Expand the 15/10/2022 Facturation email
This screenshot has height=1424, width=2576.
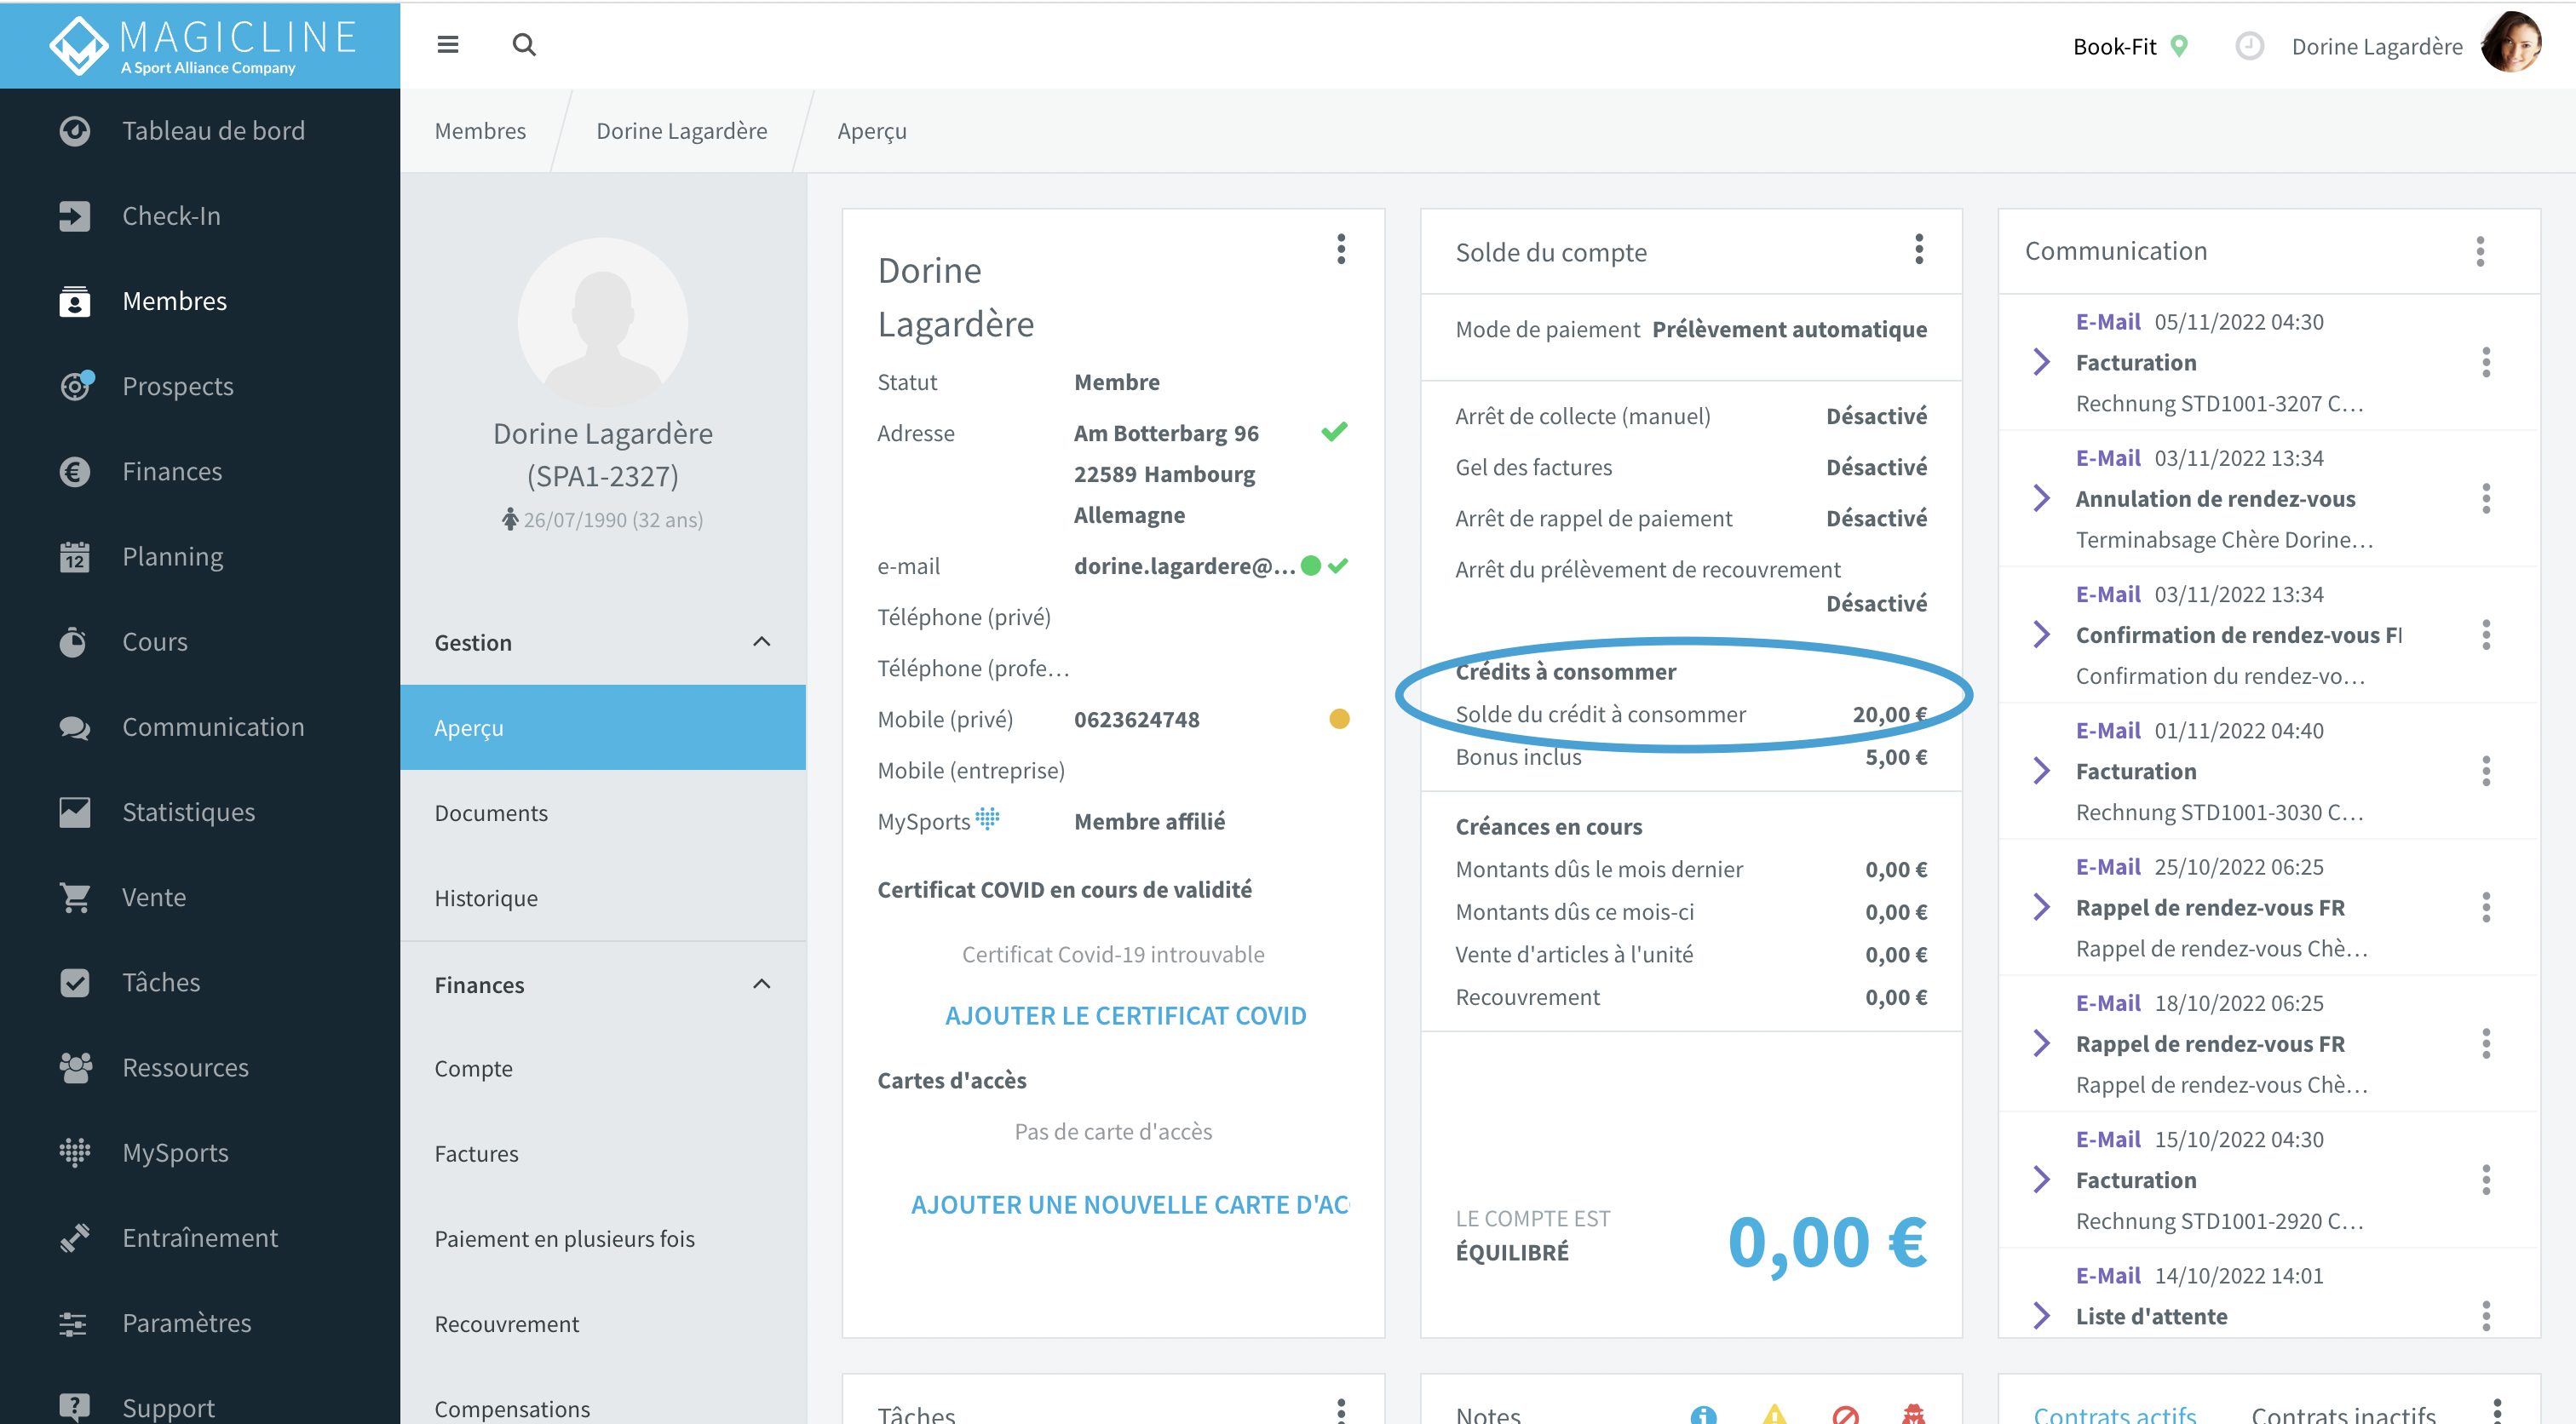click(x=2042, y=1180)
